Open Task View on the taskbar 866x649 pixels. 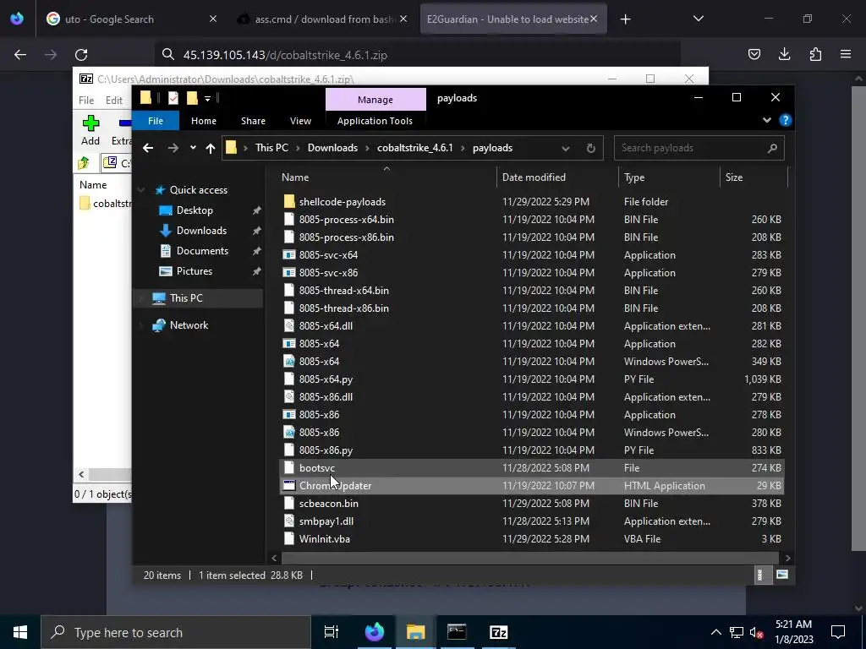(331, 632)
